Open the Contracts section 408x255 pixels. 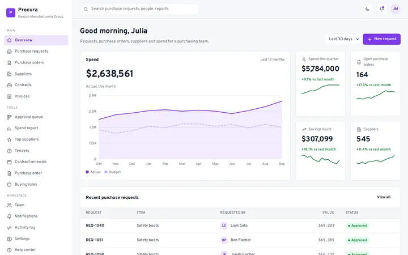pyautogui.click(x=36, y=85)
